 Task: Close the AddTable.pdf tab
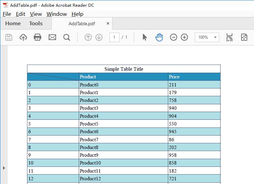tap(108, 24)
